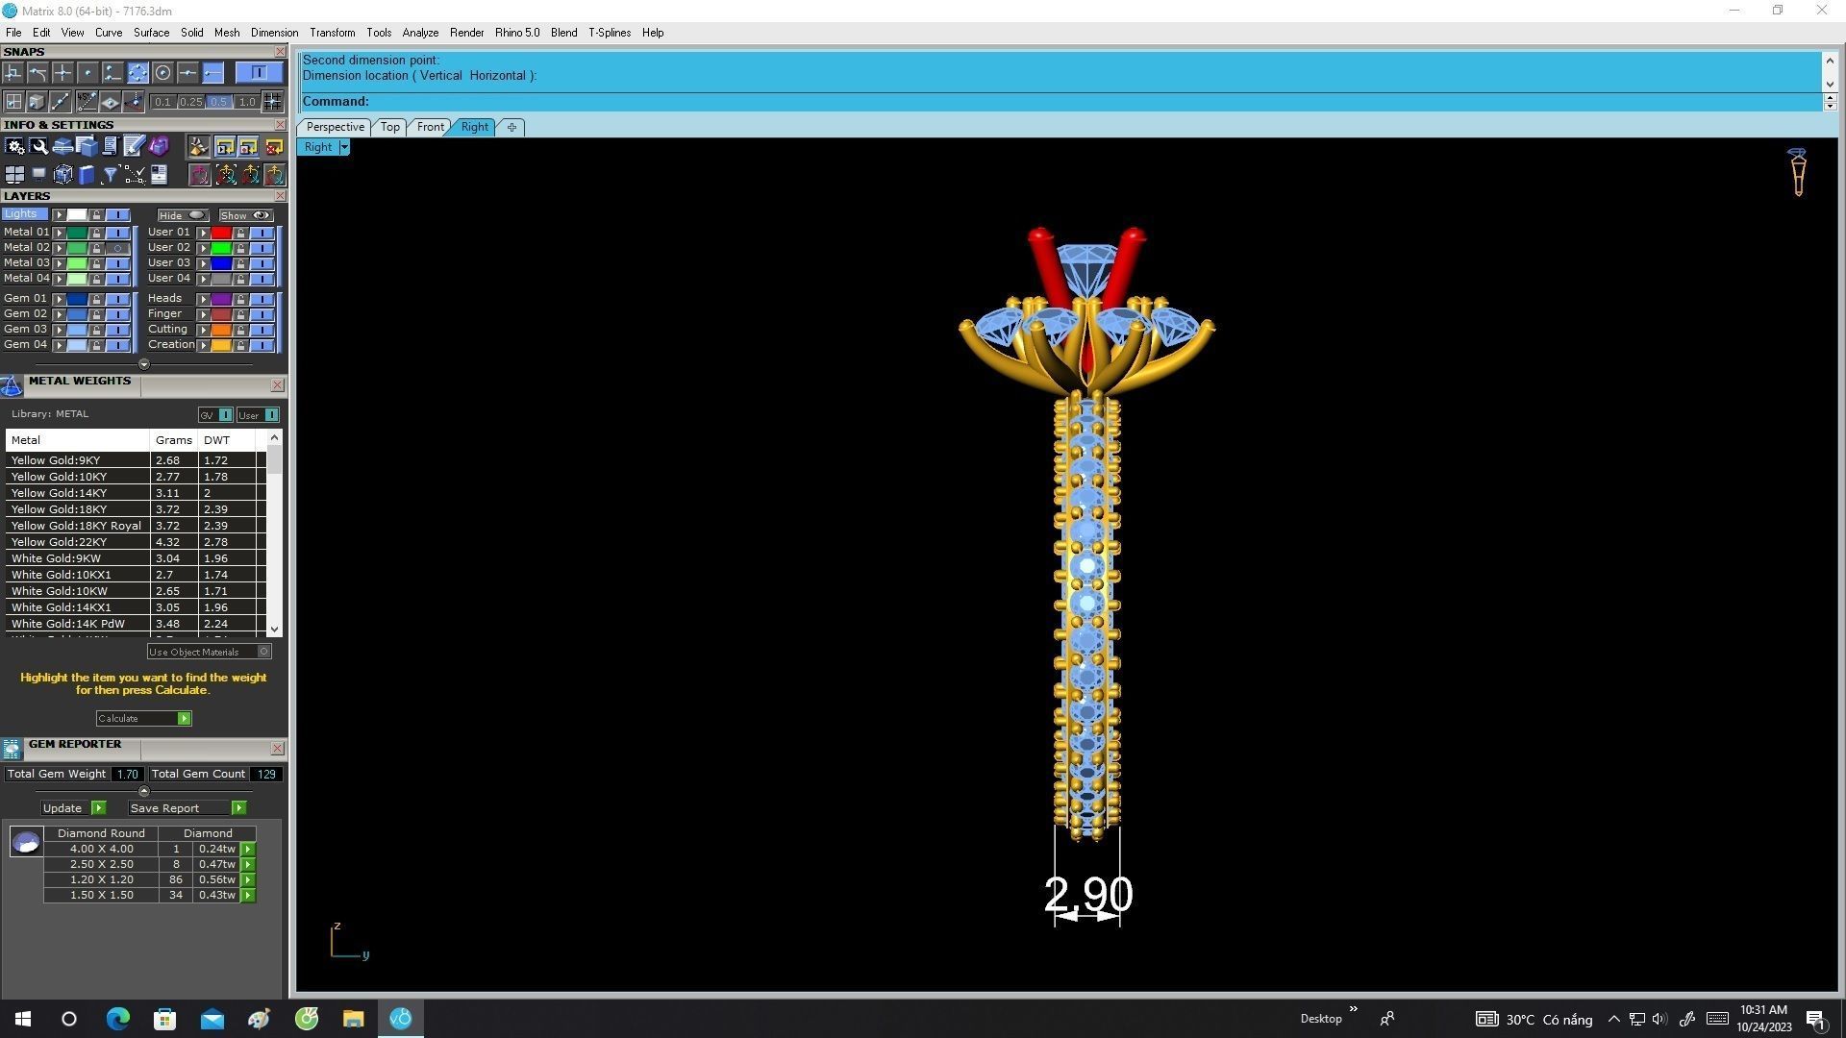Toggle lock on Gem 01 layer
The image size is (1846, 1038).
click(x=96, y=299)
